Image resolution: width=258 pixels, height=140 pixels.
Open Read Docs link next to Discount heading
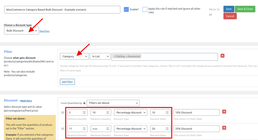pyautogui.click(x=26, y=101)
